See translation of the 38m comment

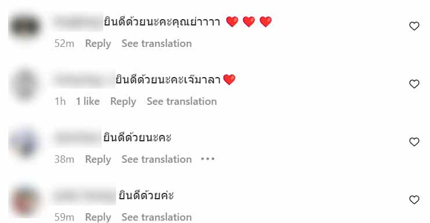[x=157, y=159]
